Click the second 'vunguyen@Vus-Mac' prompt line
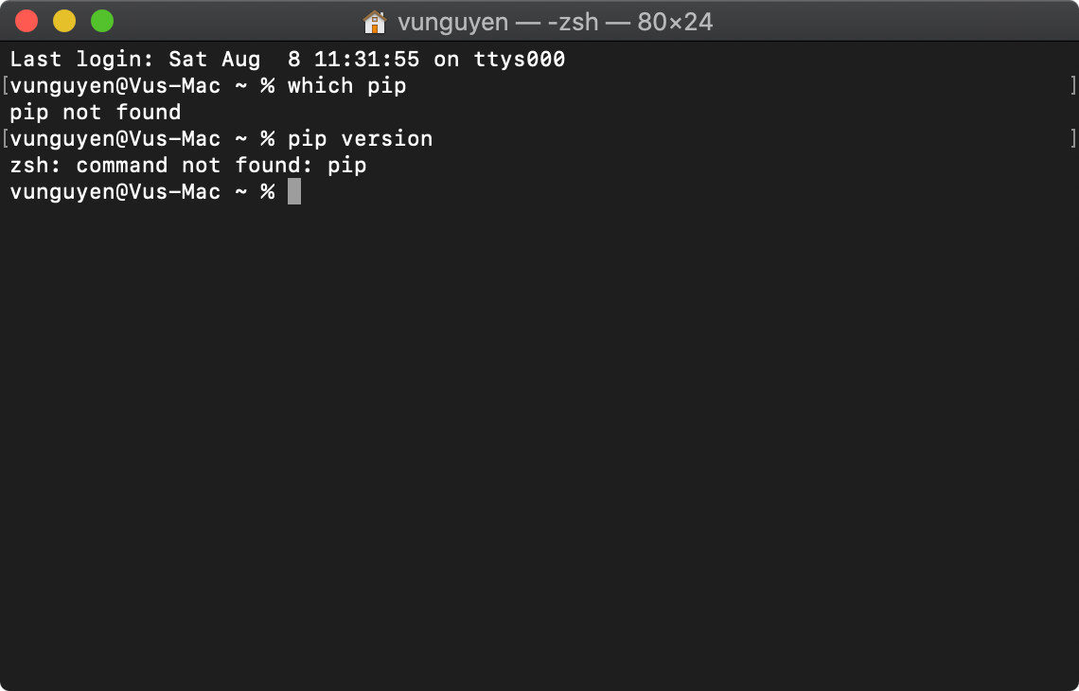Screen dimensions: 1079x691 115,138
